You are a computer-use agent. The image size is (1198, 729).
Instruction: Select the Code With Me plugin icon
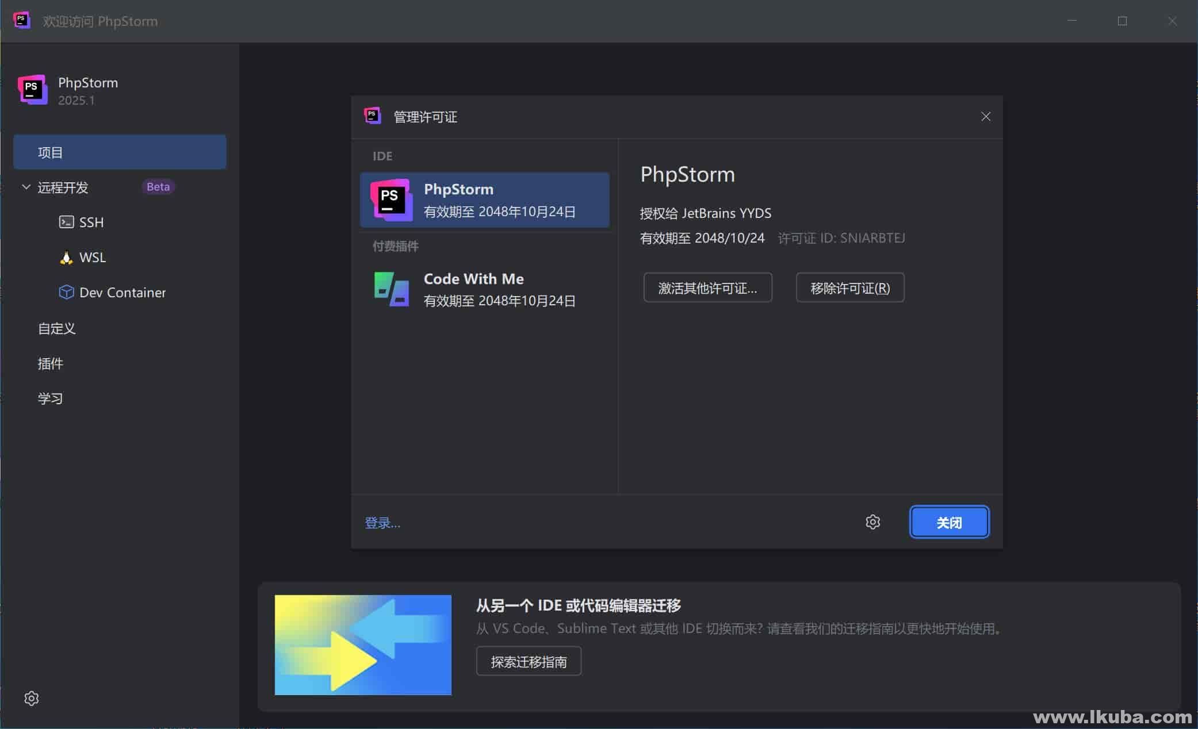[391, 289]
